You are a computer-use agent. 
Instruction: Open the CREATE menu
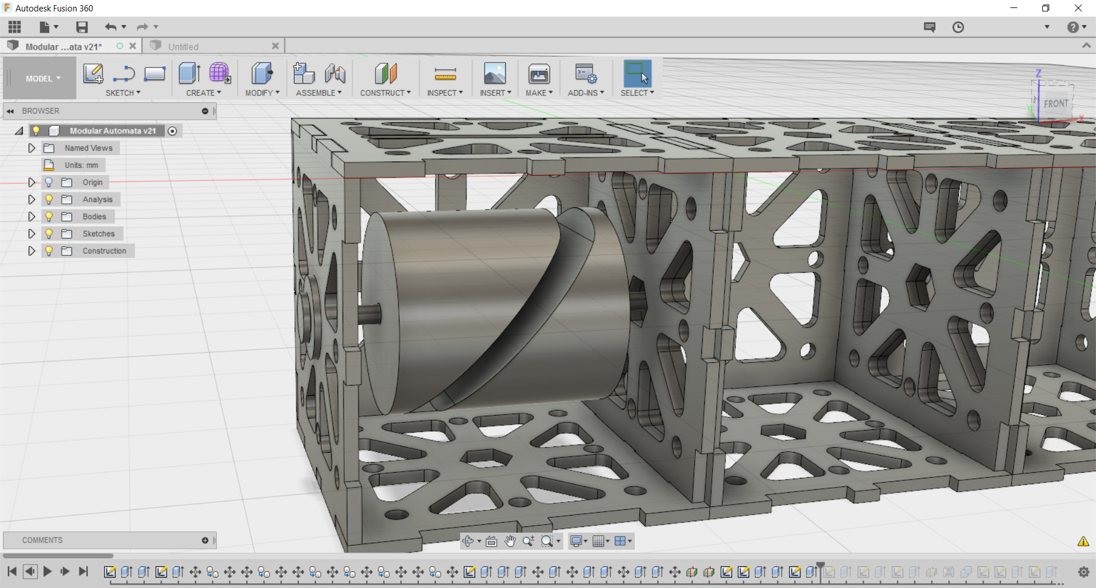pyautogui.click(x=203, y=93)
